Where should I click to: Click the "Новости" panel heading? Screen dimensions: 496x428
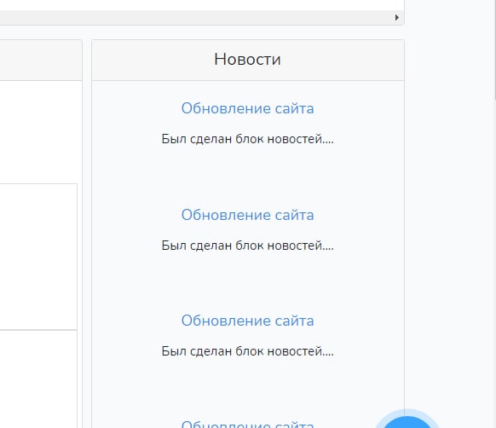[x=247, y=59]
